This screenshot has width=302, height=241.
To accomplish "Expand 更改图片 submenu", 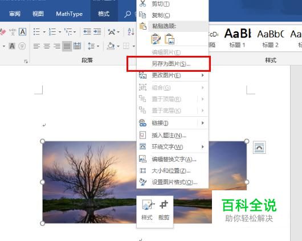I will point(173,75).
